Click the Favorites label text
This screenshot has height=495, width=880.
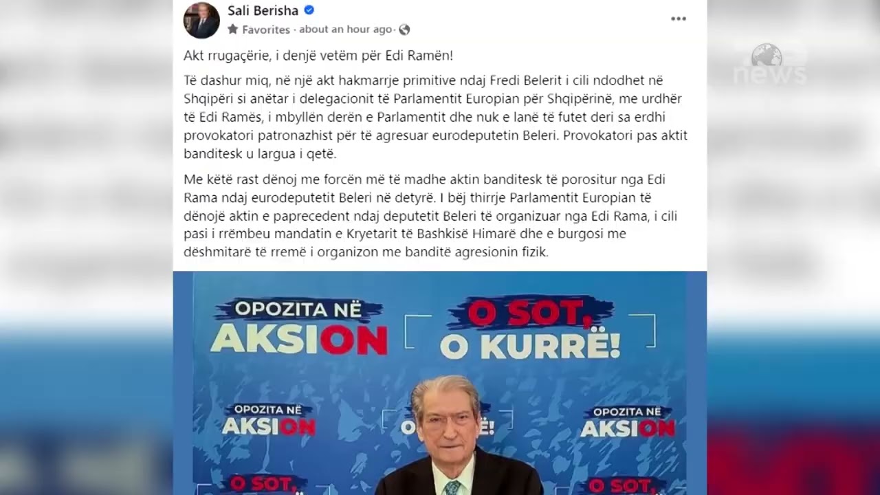pos(265,30)
